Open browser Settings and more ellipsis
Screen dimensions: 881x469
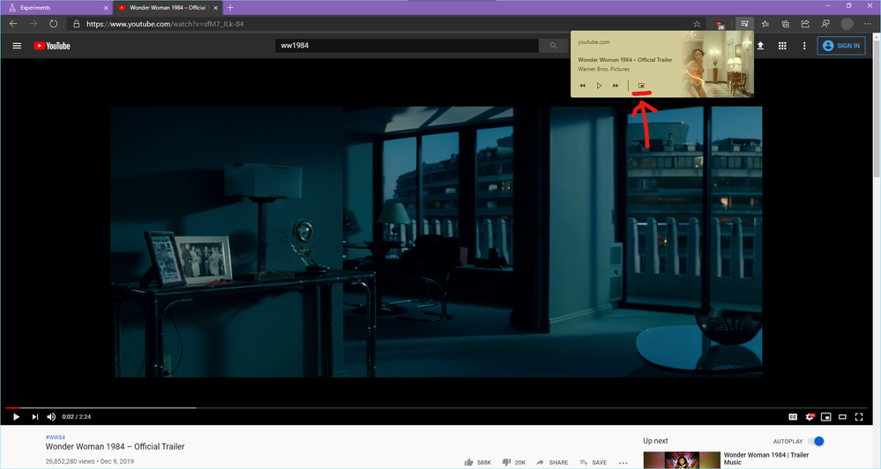868,24
